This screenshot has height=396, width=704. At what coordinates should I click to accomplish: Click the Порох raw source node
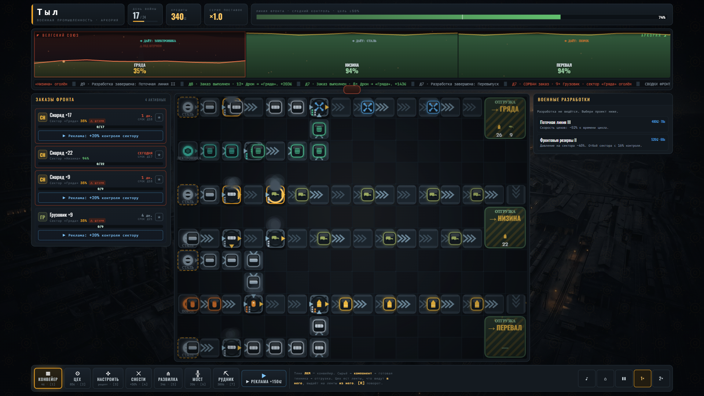click(188, 304)
